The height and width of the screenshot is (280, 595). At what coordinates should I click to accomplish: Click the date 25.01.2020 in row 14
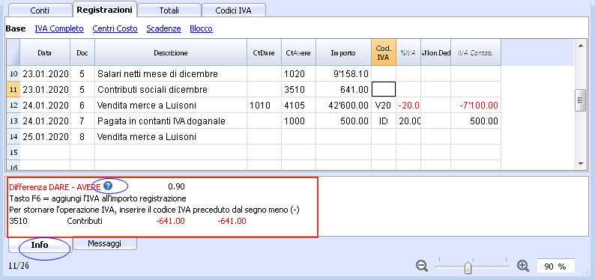coord(45,137)
